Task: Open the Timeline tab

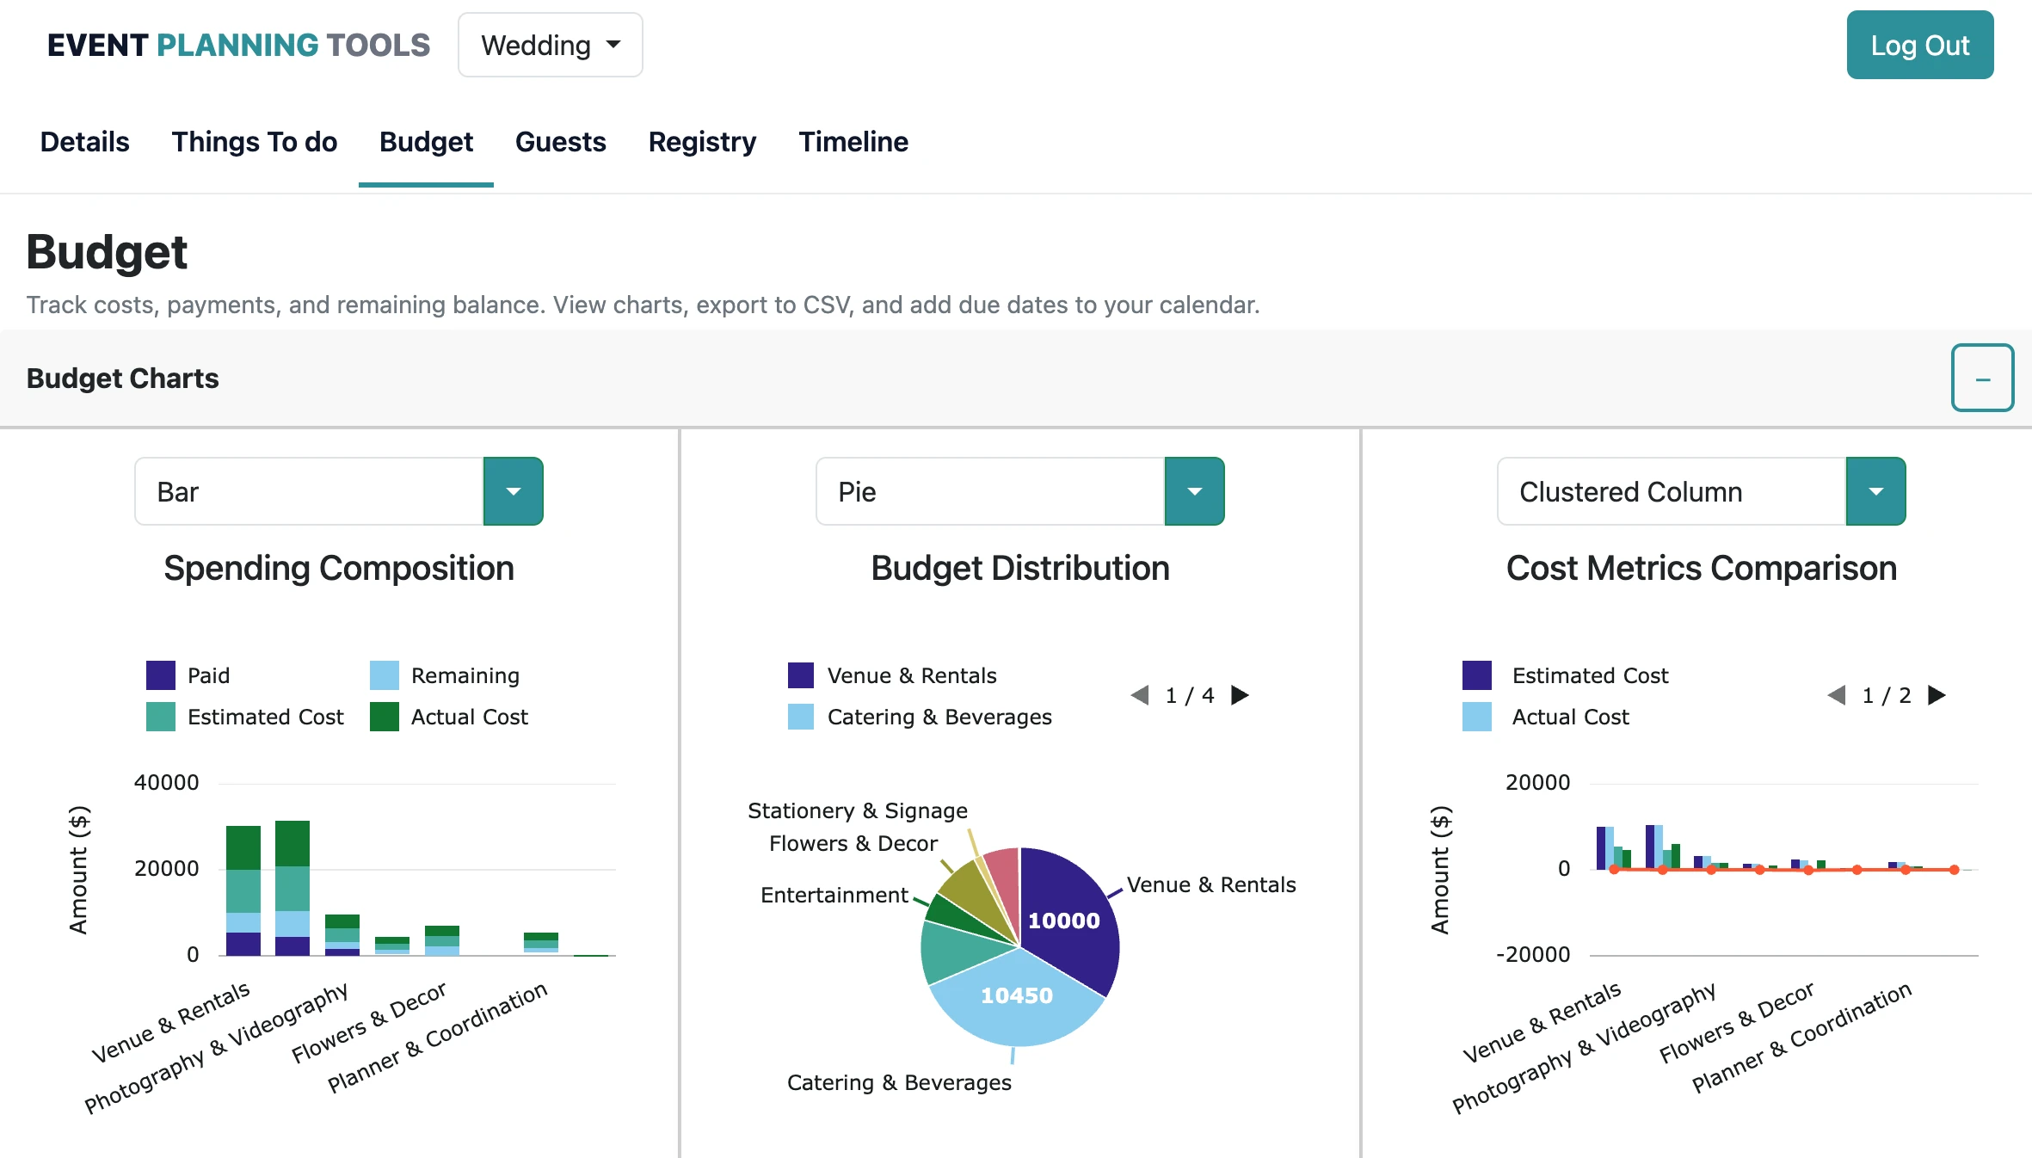Action: click(x=853, y=142)
